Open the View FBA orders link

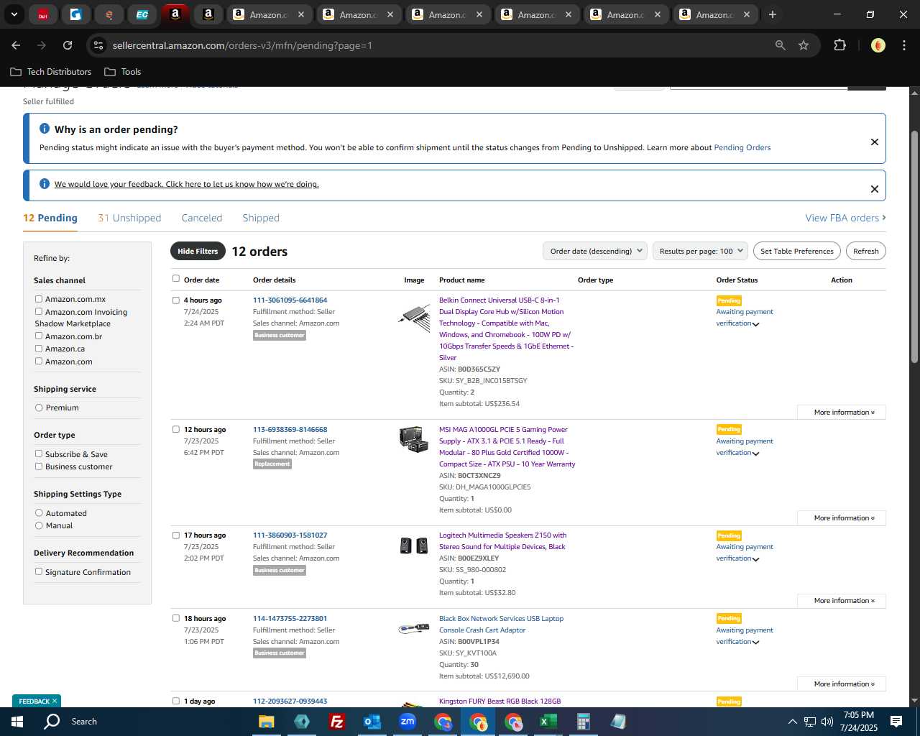tap(845, 218)
